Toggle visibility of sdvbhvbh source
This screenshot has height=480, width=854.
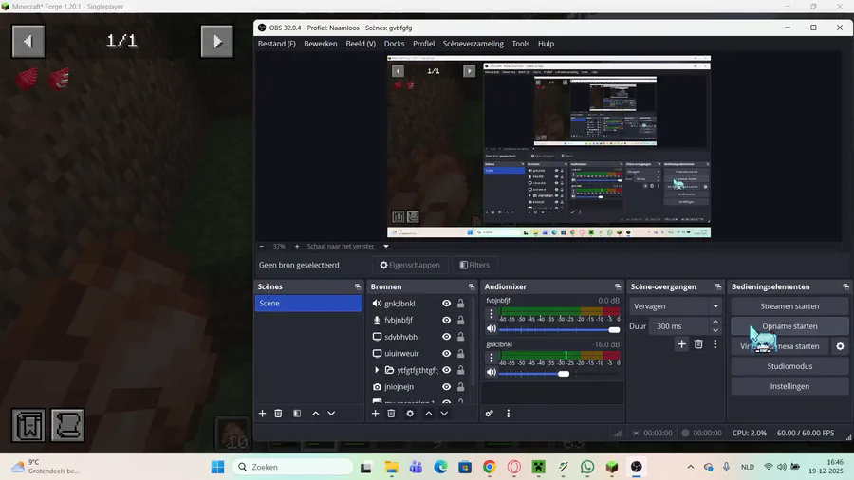pos(447,337)
